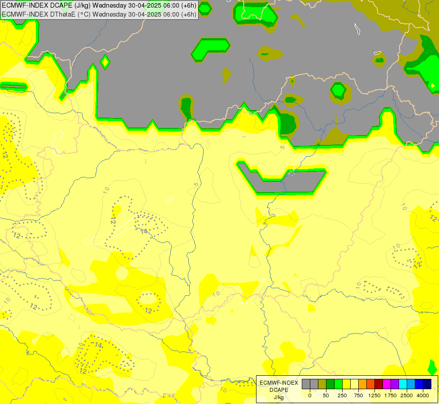Click the bright green legend swatch
Screen dimensions: 439x404
(x=338, y=384)
